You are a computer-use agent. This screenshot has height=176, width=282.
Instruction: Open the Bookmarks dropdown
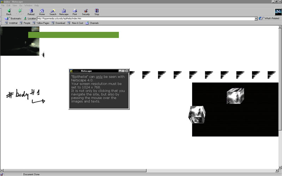tap(13, 18)
